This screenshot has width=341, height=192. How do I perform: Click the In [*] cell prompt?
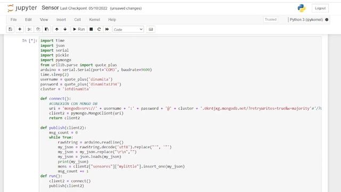click(x=30, y=41)
